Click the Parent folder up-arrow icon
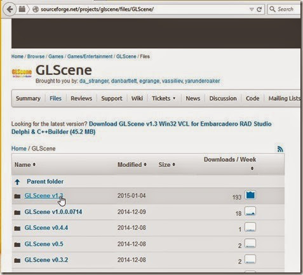 (x=17, y=182)
